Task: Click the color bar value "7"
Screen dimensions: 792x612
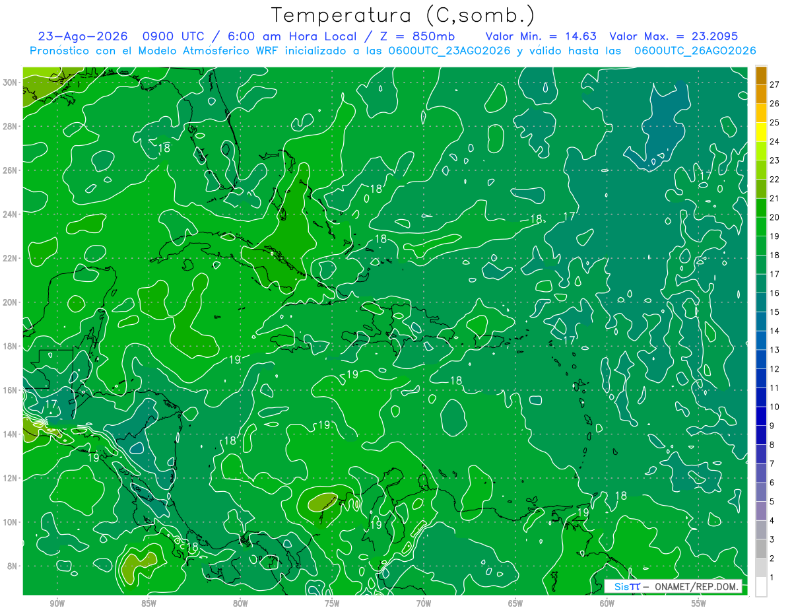Action: pyautogui.click(x=772, y=463)
